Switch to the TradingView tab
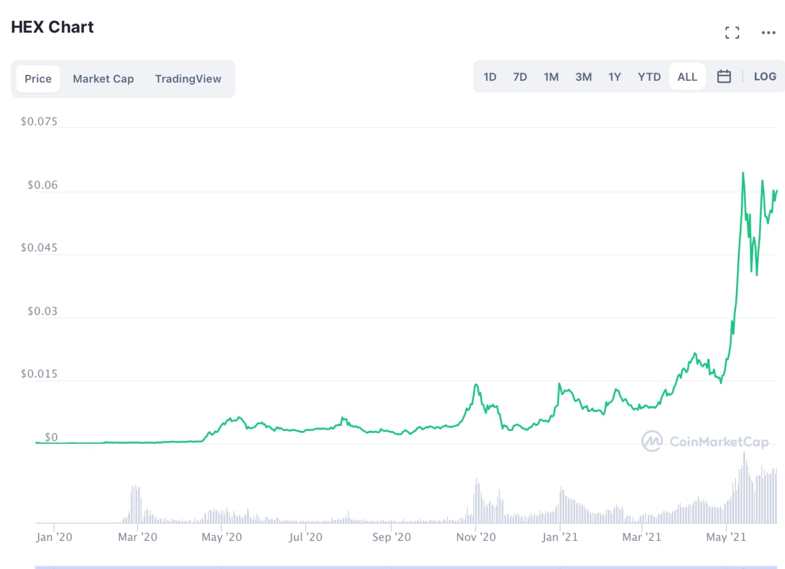Viewport: 785px width, 569px height. [x=188, y=78]
